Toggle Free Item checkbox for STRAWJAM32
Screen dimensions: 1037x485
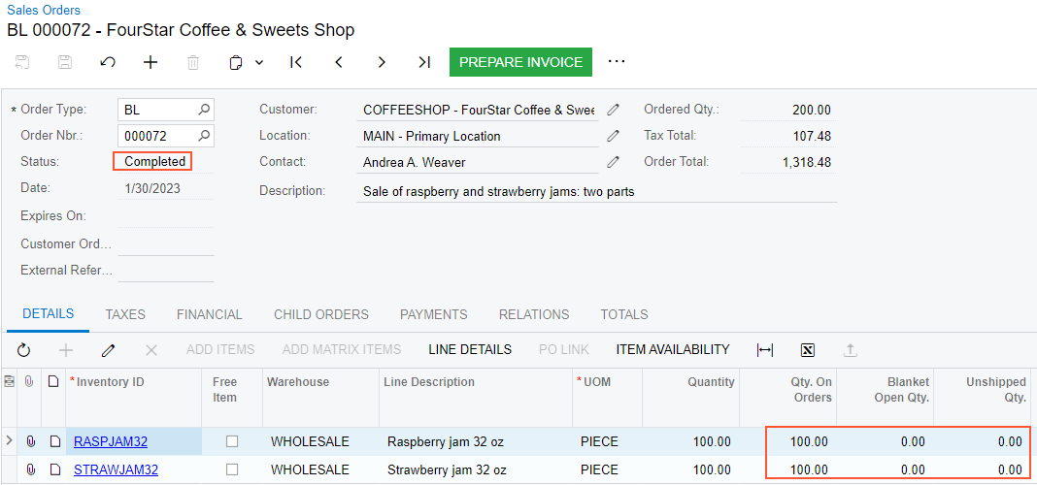(232, 470)
